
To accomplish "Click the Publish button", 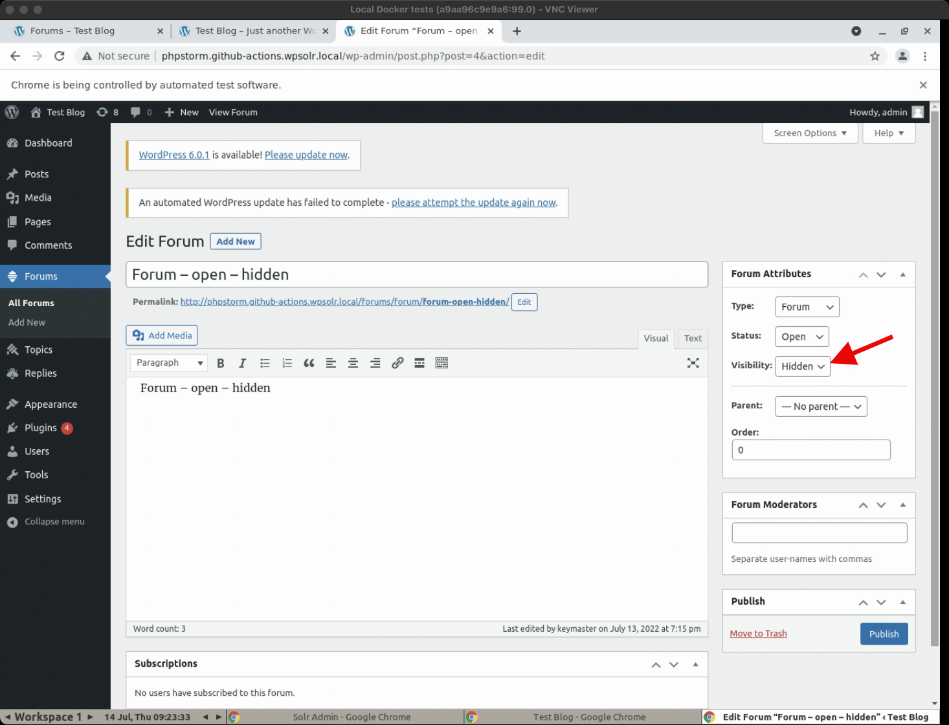I will (x=884, y=634).
